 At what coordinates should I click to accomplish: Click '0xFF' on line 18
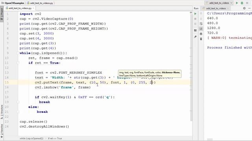click(82, 97)
